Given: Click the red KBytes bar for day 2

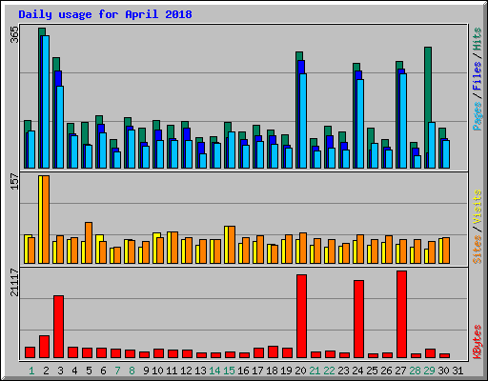Looking at the screenshot, I should pyautogui.click(x=44, y=347).
